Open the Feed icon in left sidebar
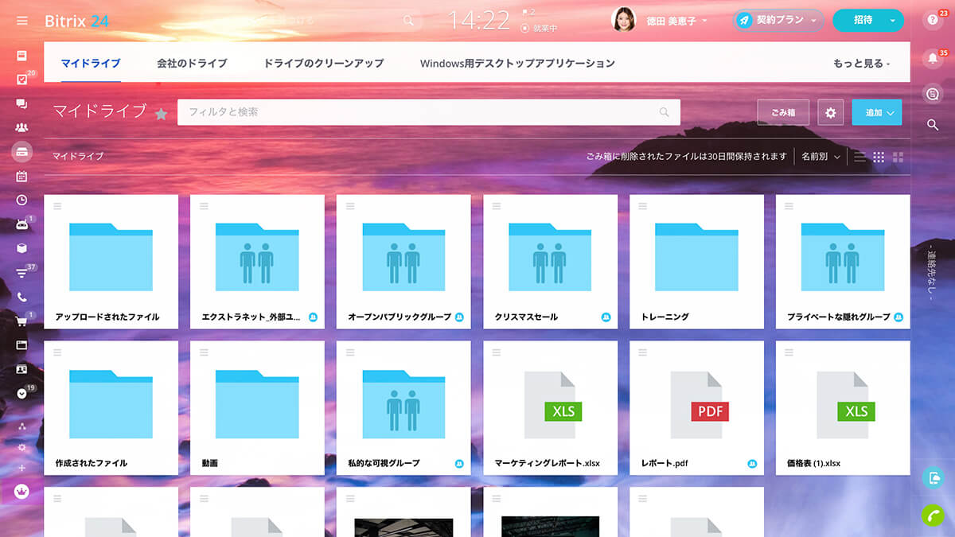Screen dimensions: 955x537 pyautogui.click(x=21, y=56)
